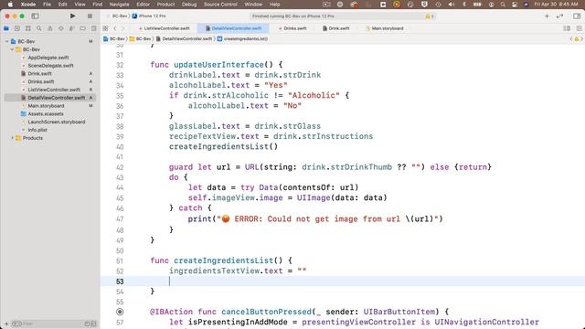Open the Product menu
Screen dimensions: 585x329
(x=165, y=5)
